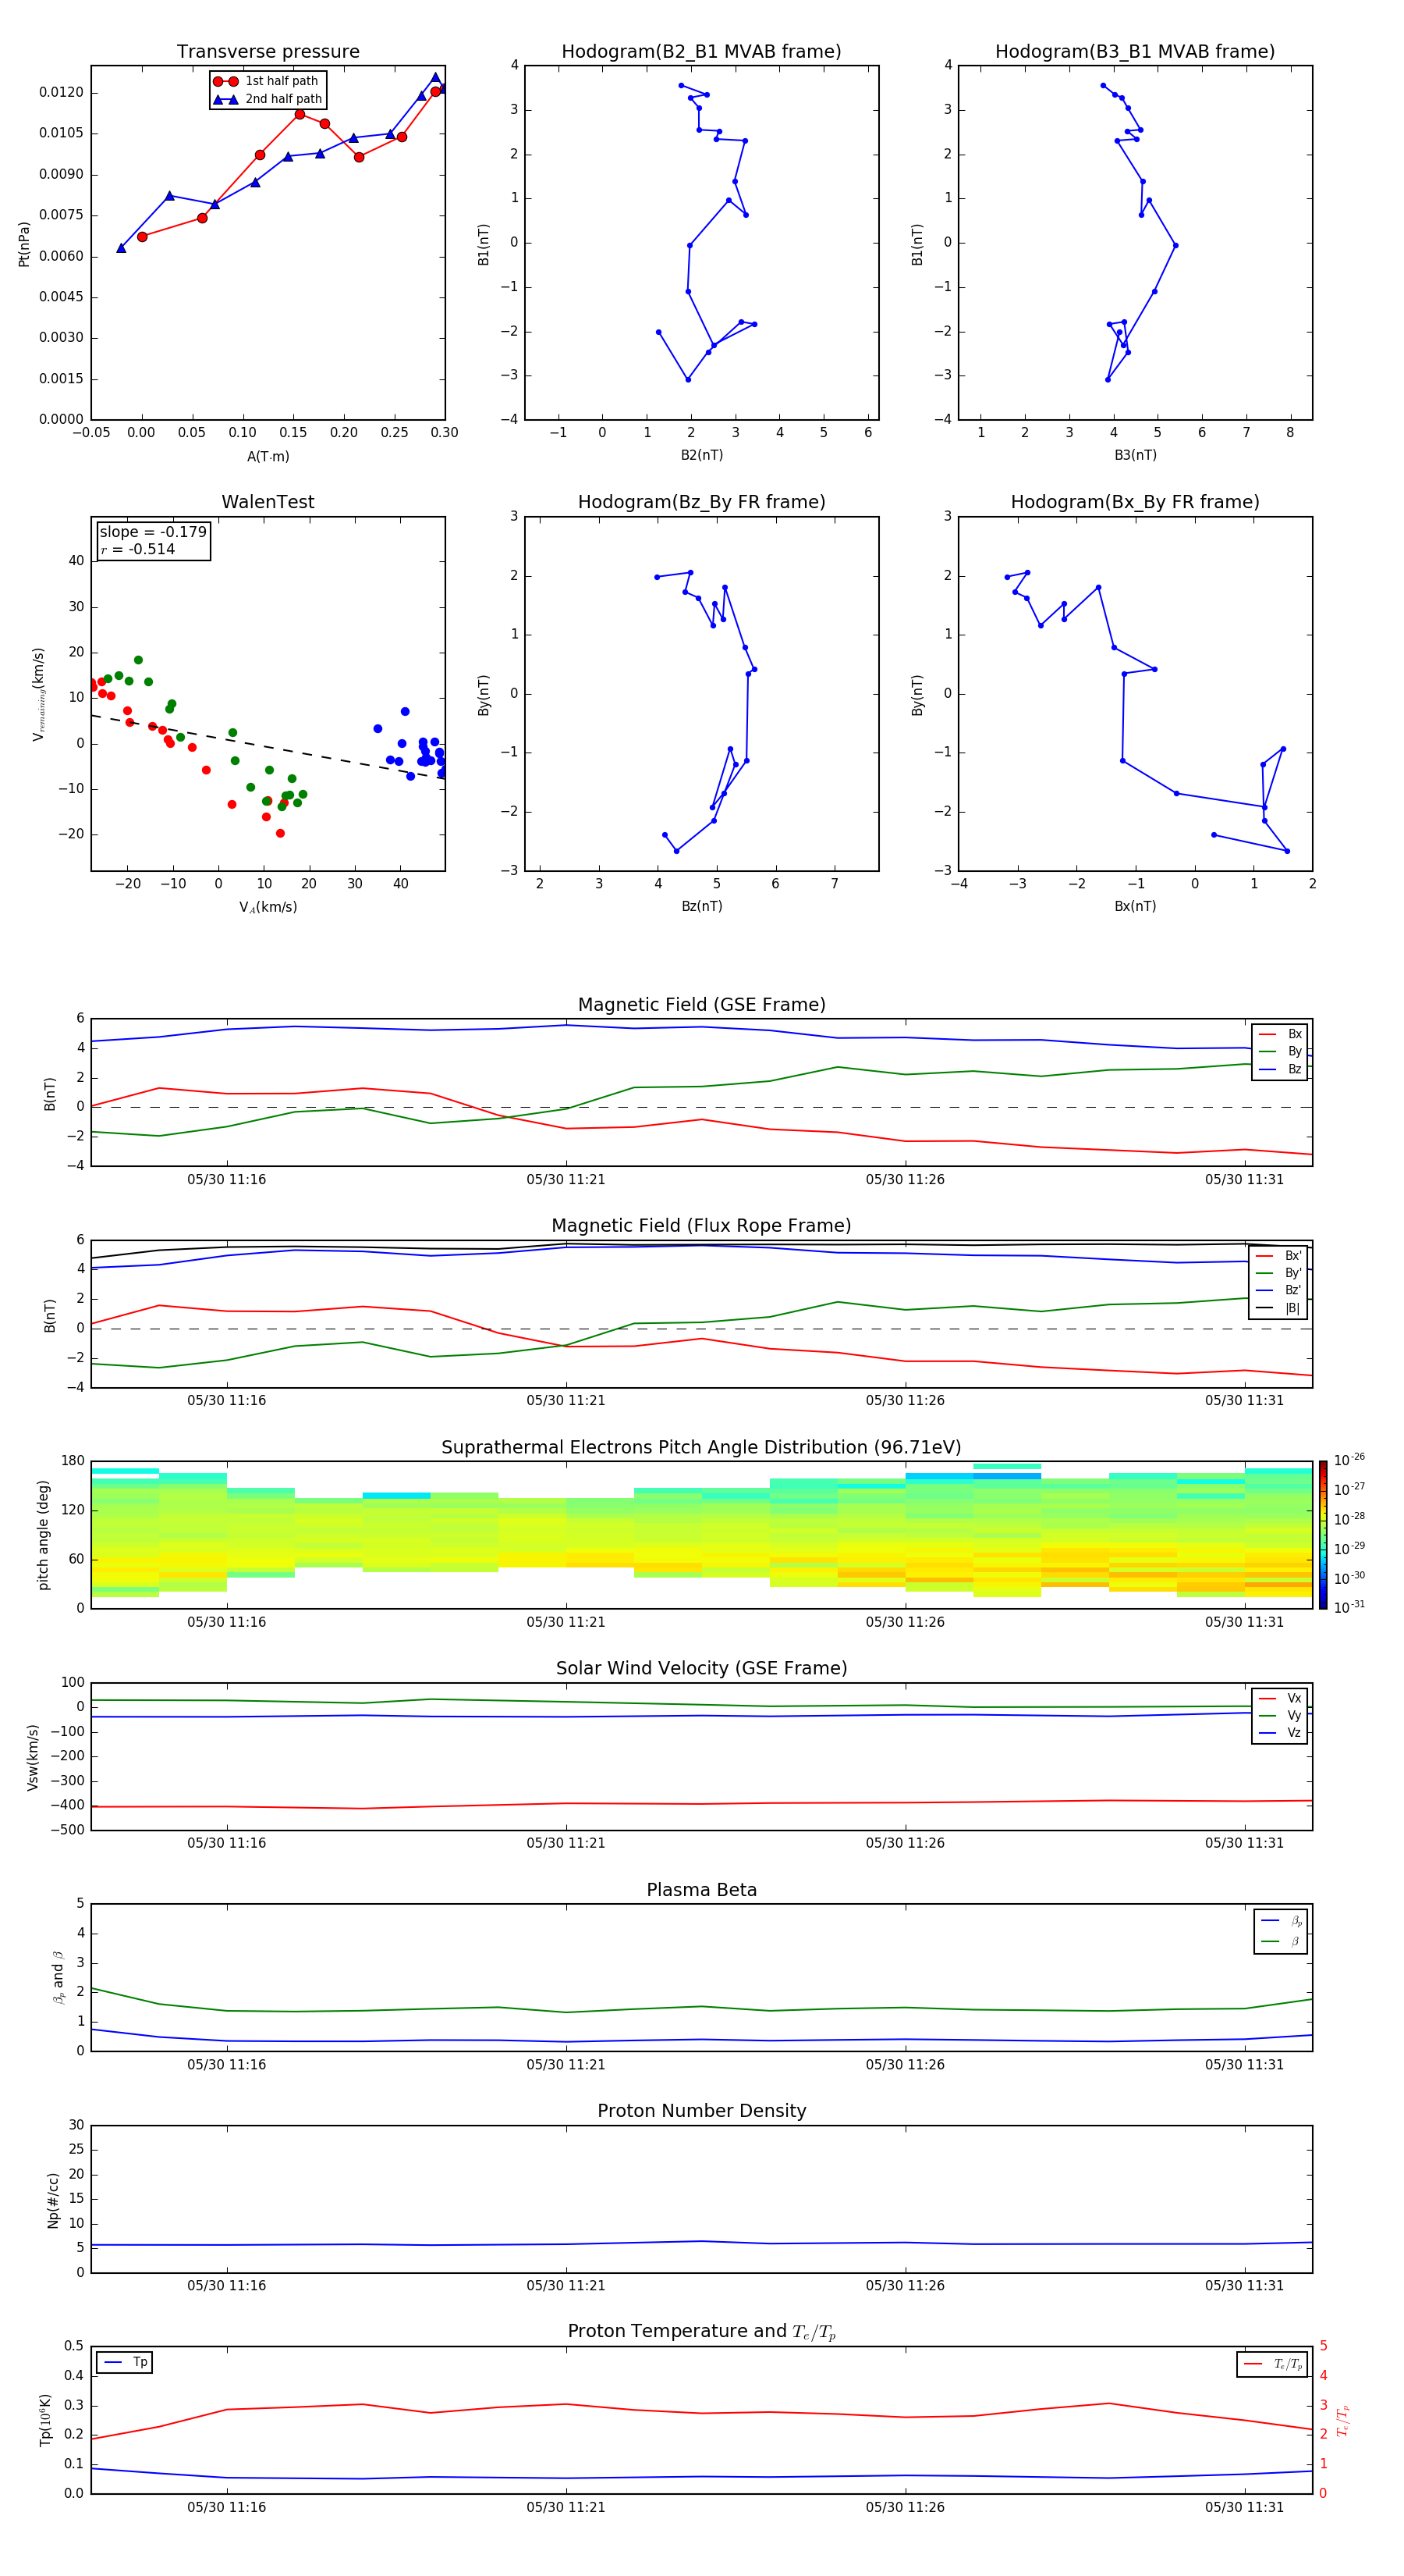Select By' in the Flux Rope legend
The width and height of the screenshot is (1404, 2576).
point(1279,1273)
